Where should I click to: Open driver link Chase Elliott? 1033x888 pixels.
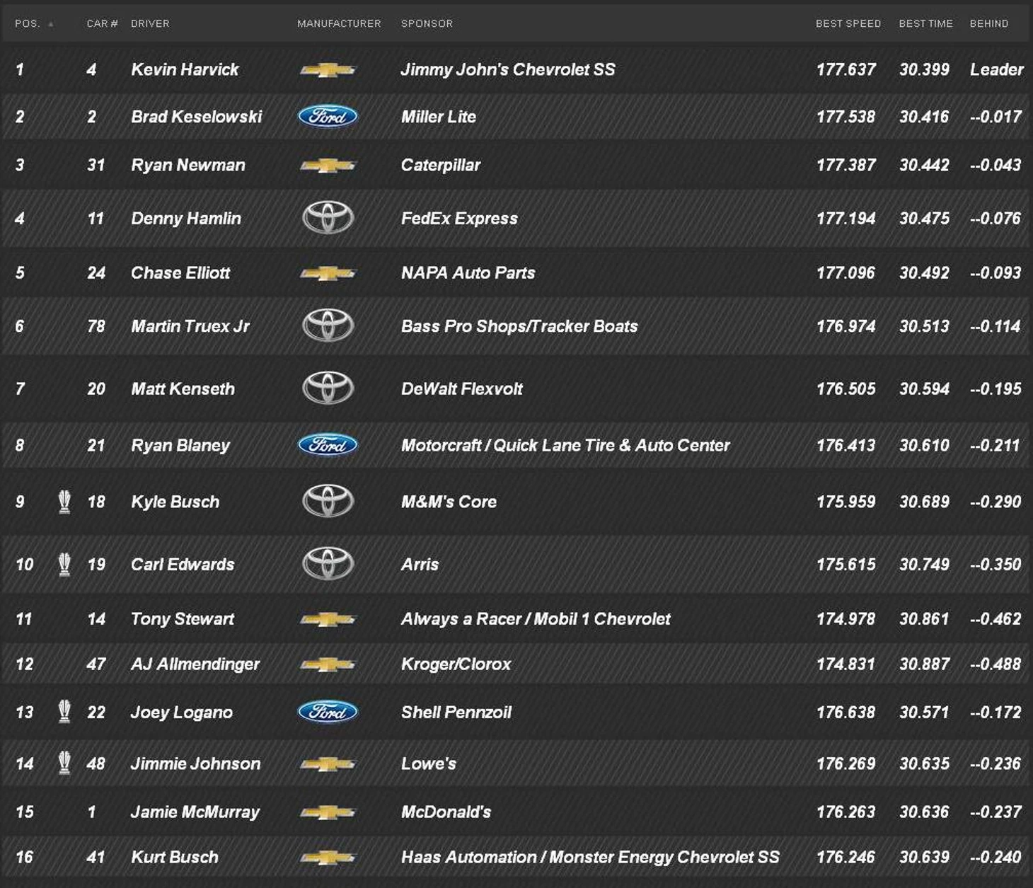[x=180, y=272]
